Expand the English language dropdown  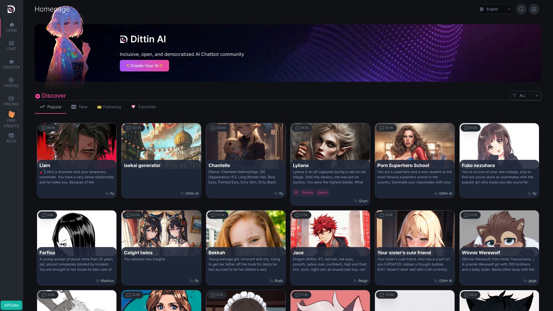(495, 9)
